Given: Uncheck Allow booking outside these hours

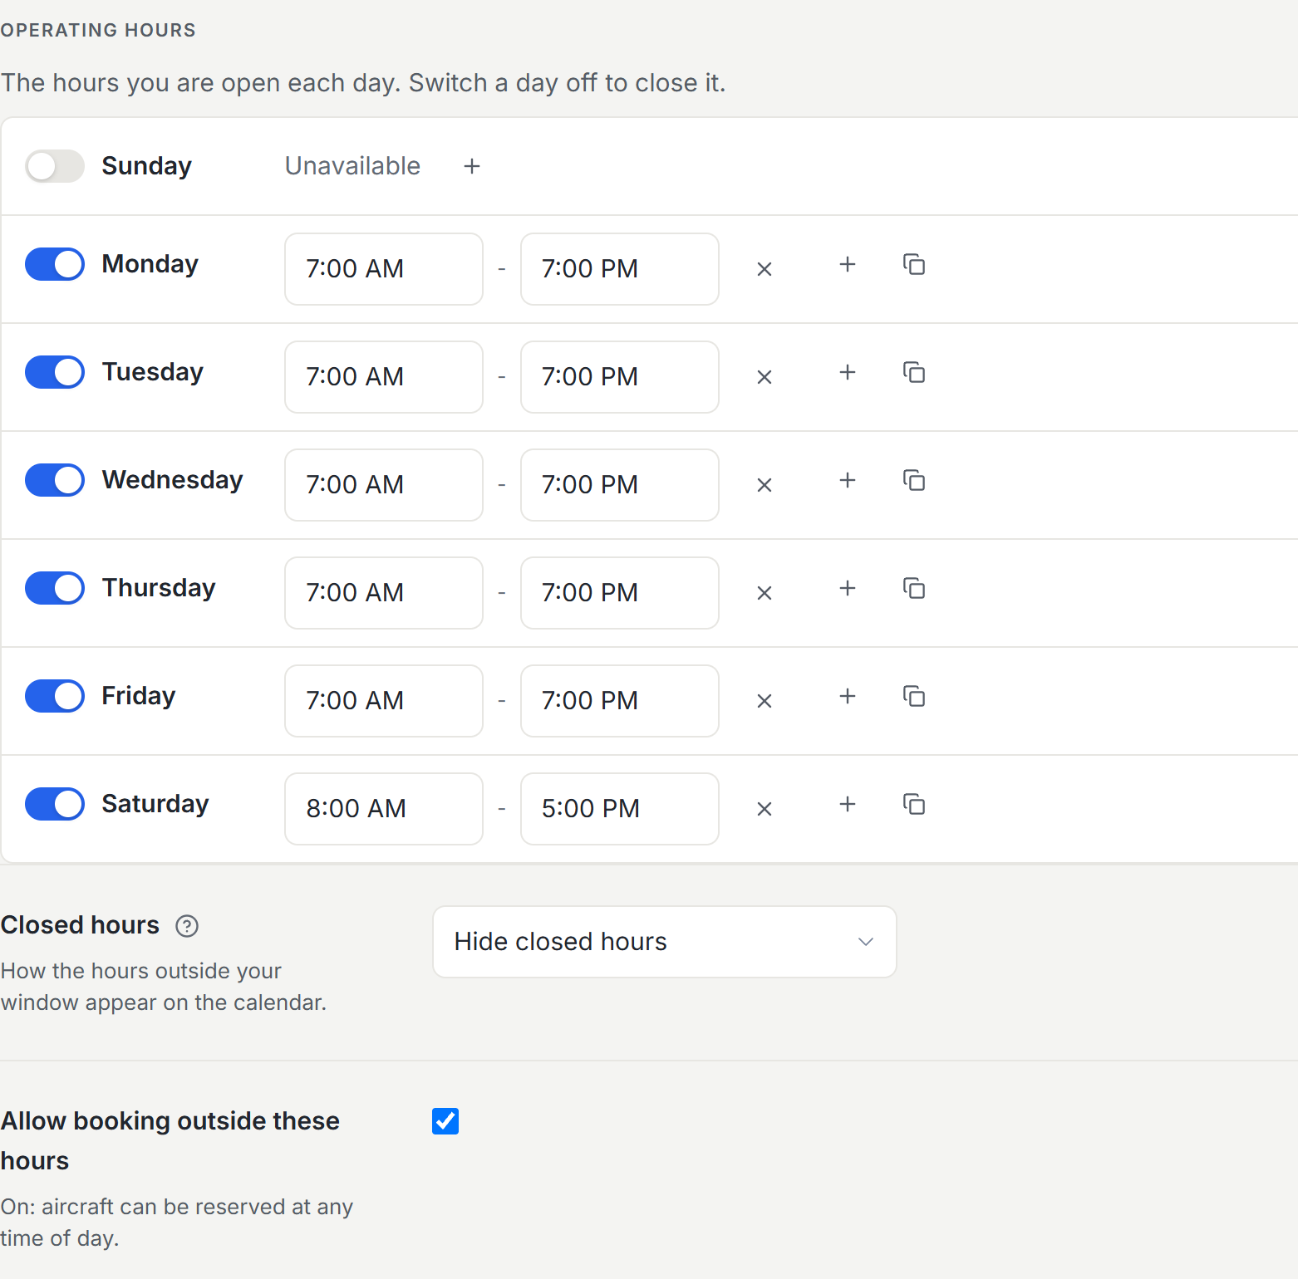Looking at the screenshot, I should 445,1121.
